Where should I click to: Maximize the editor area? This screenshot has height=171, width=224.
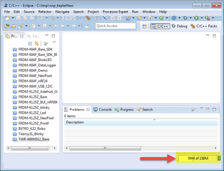click(x=214, y=36)
